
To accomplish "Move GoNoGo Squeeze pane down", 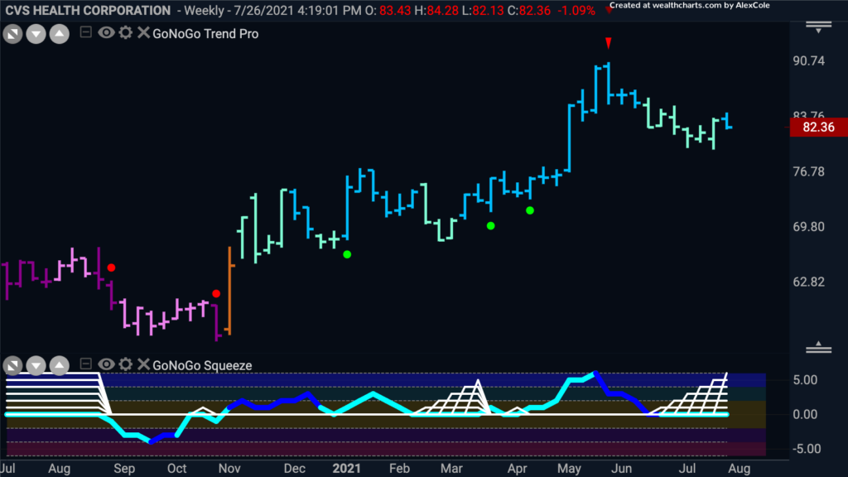I will pos(36,366).
